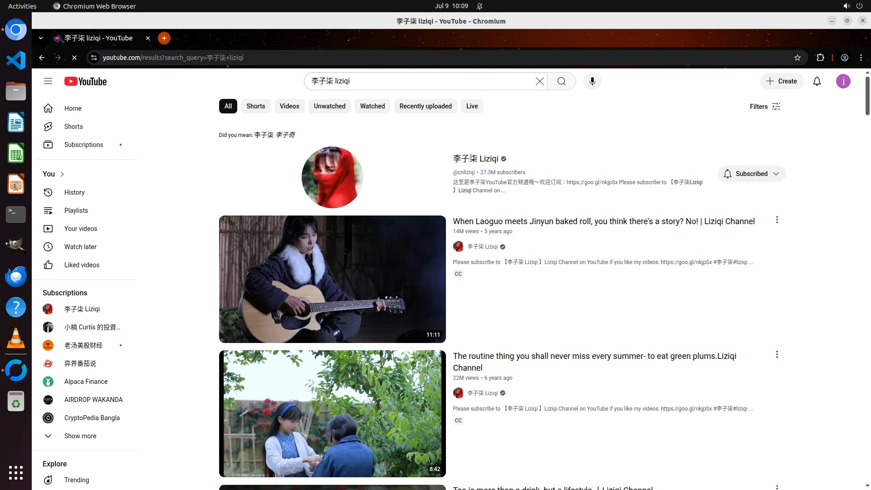Expand Show more subscriptions
Viewport: 871px width, 490px height.
[80, 436]
